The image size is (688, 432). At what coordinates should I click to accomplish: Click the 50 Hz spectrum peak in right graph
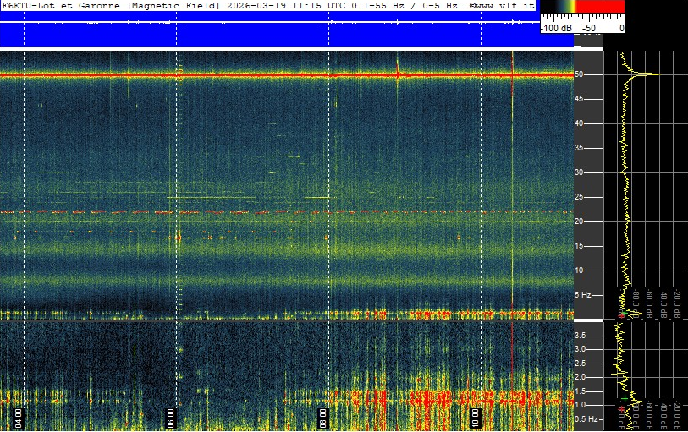pyautogui.click(x=650, y=74)
